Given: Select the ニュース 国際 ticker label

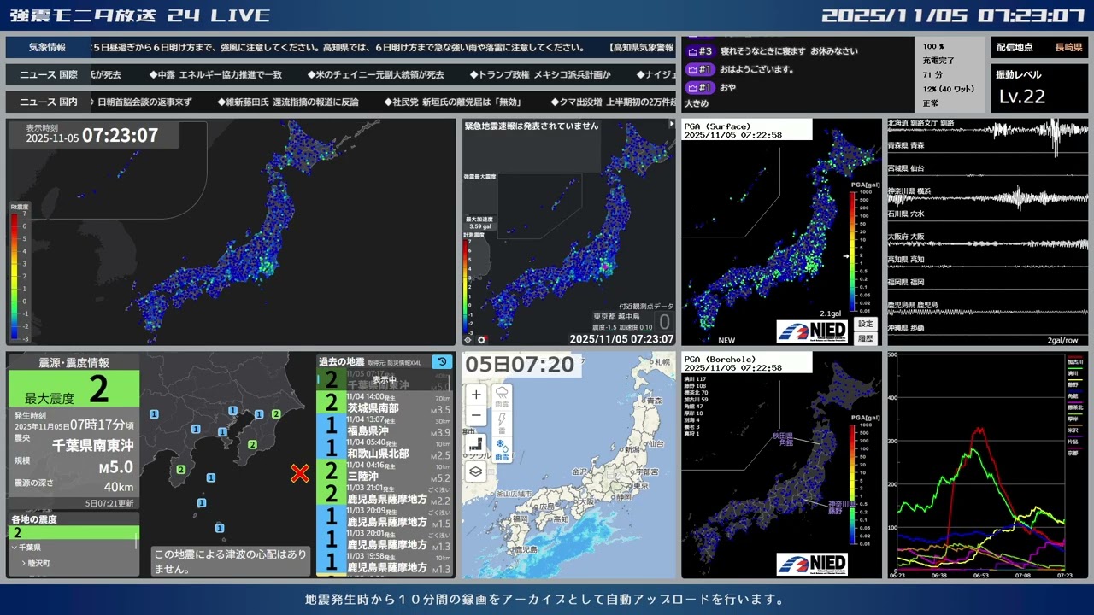Looking at the screenshot, I should tap(48, 75).
